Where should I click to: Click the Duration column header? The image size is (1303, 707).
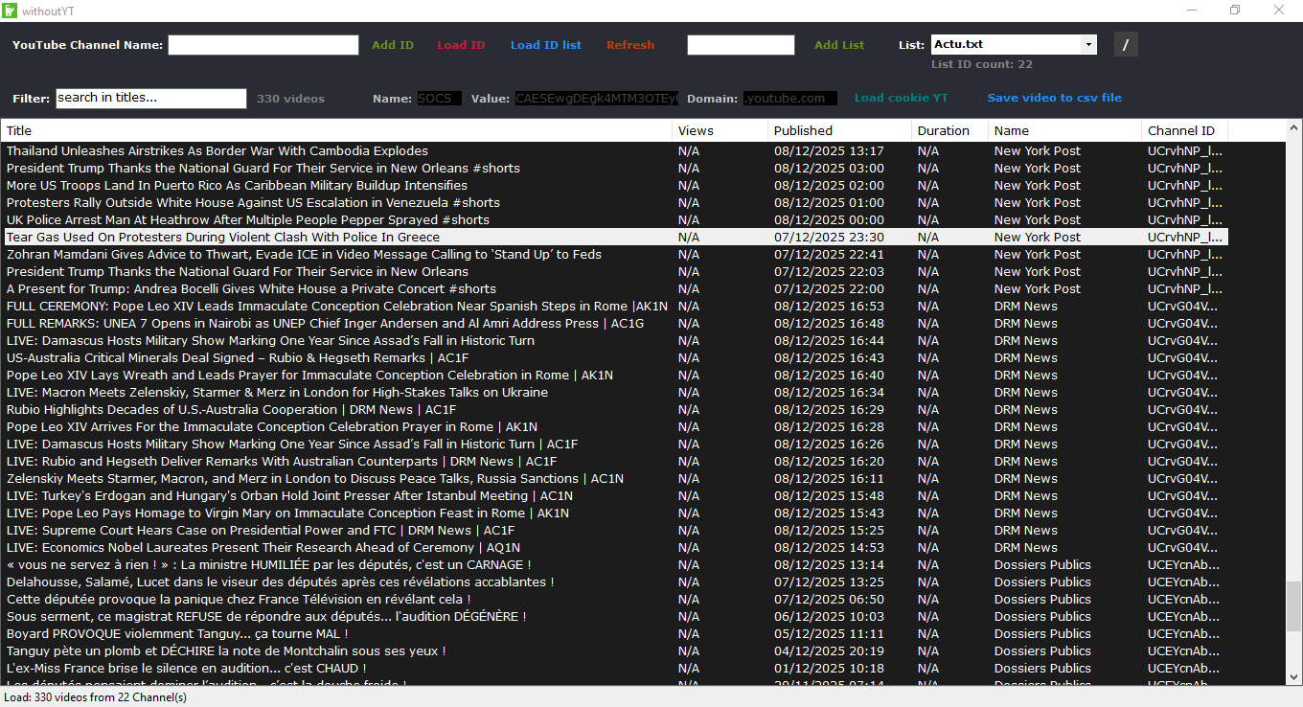coord(949,130)
